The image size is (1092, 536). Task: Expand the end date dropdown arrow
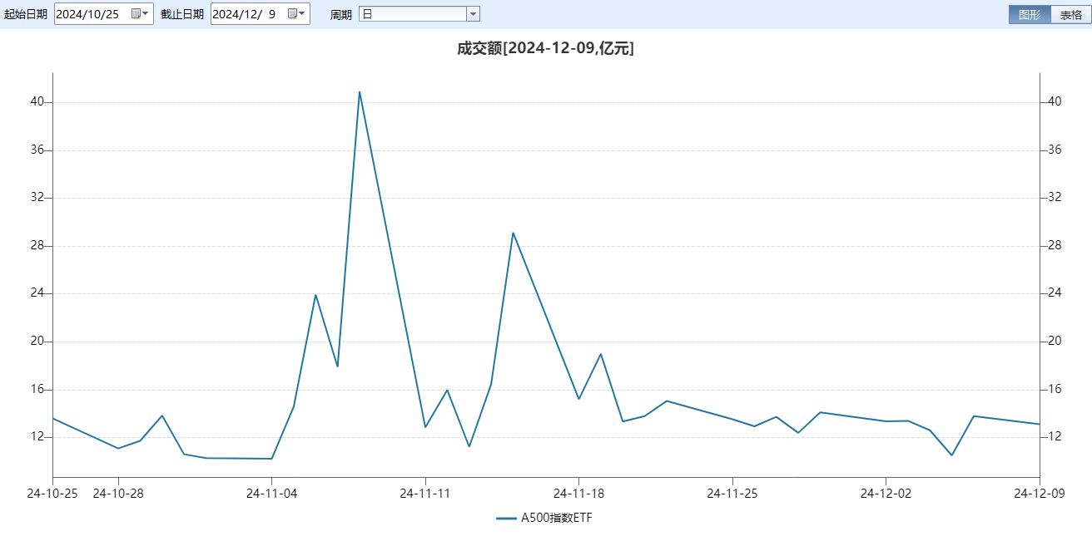point(300,13)
